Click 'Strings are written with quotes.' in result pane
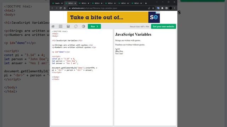 (x=128, y=41)
